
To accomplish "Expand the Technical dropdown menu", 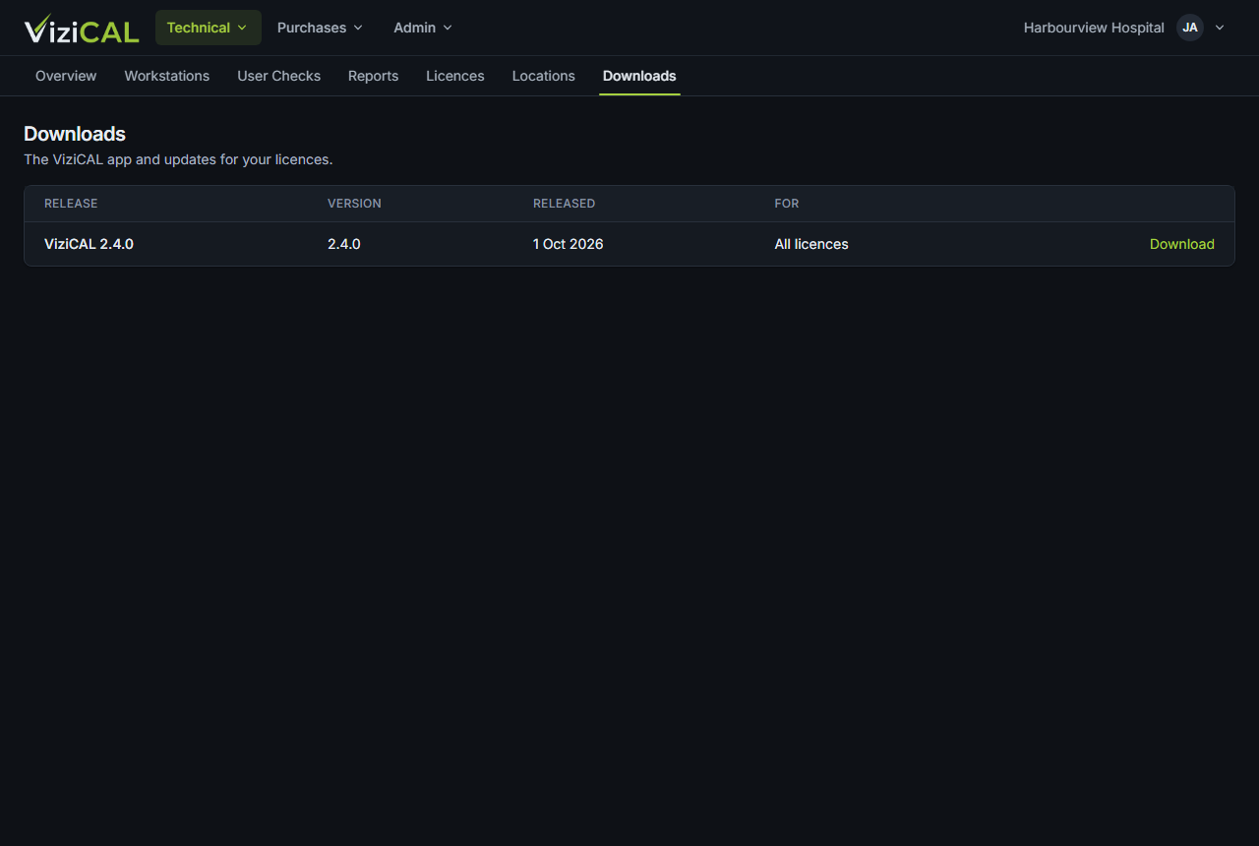I will 209,28.
